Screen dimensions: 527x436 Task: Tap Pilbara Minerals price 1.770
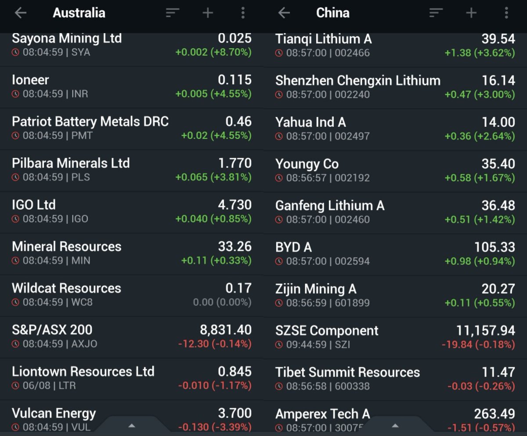pyautogui.click(x=235, y=163)
